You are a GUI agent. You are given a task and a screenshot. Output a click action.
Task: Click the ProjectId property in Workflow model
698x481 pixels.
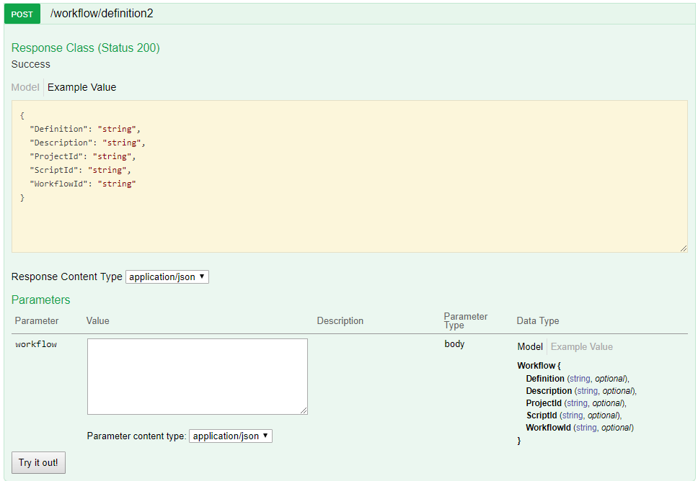(x=544, y=403)
